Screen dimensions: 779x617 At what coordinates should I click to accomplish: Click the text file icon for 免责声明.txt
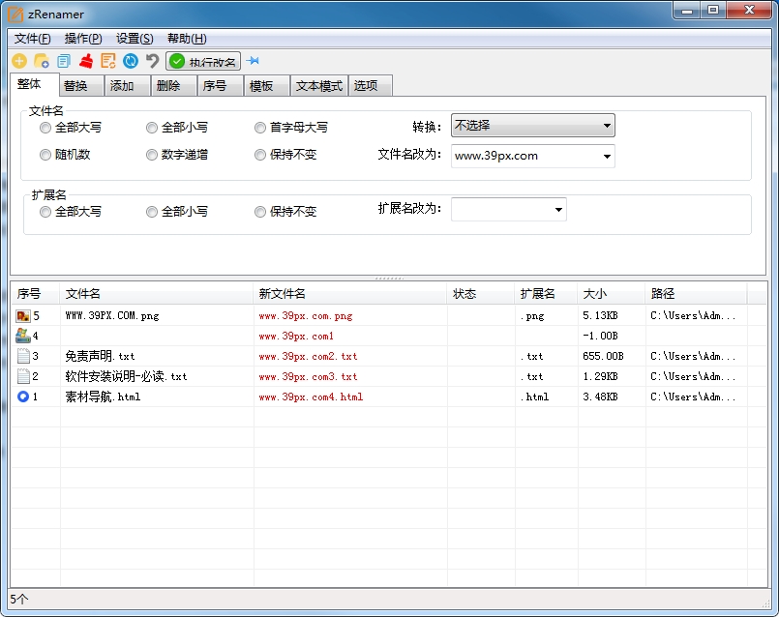point(23,356)
